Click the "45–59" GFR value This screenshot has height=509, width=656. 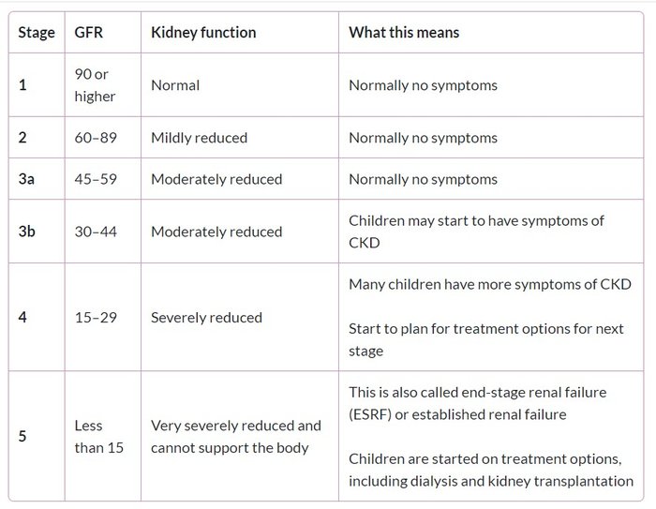coord(97,179)
